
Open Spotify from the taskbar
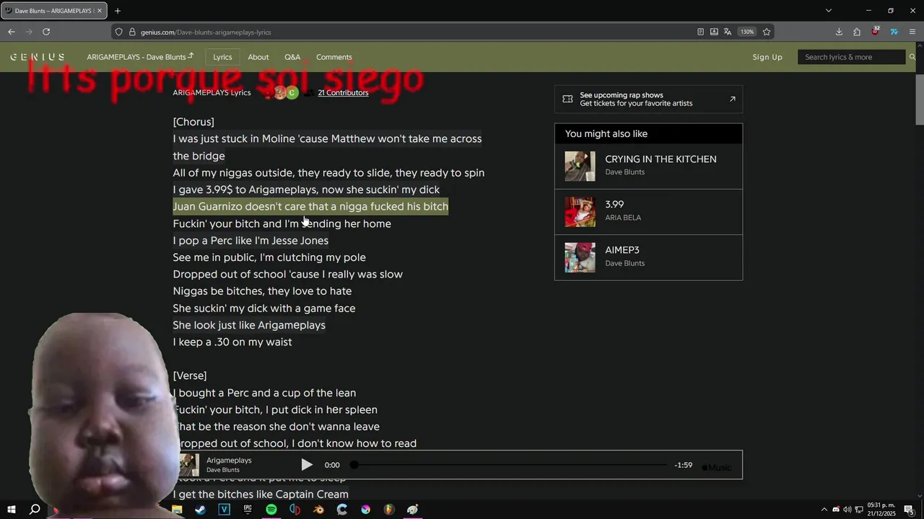click(x=271, y=510)
